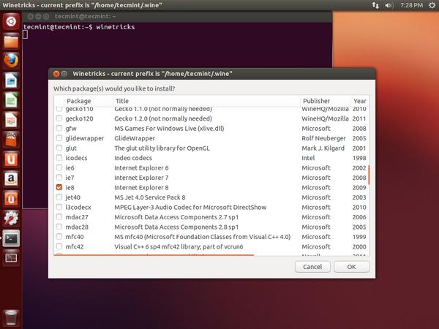The image size is (439, 329).
Task: Open Amazon launcher icon
Action: point(11,179)
